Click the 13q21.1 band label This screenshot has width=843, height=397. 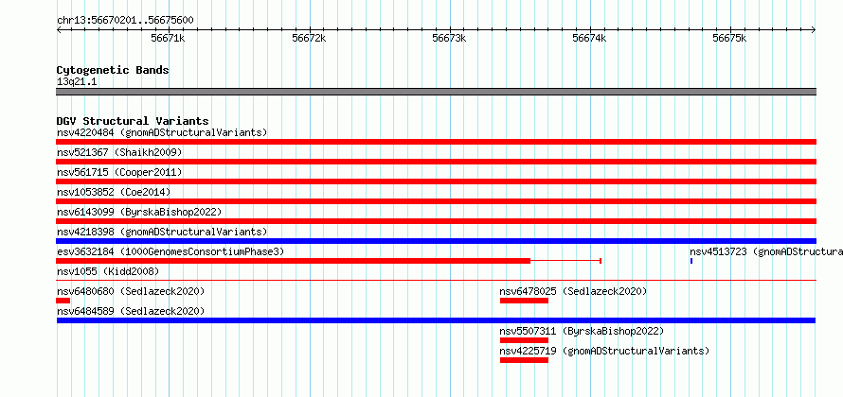tap(77, 82)
